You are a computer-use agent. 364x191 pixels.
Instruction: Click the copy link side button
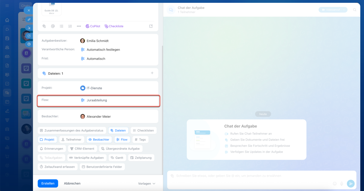(29, 20)
